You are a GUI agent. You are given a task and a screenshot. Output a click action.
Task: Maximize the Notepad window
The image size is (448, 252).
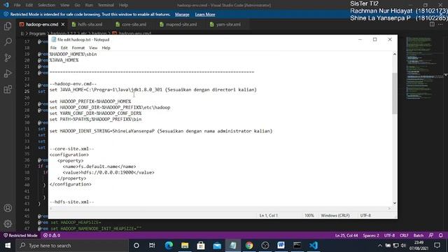pos(375,39)
